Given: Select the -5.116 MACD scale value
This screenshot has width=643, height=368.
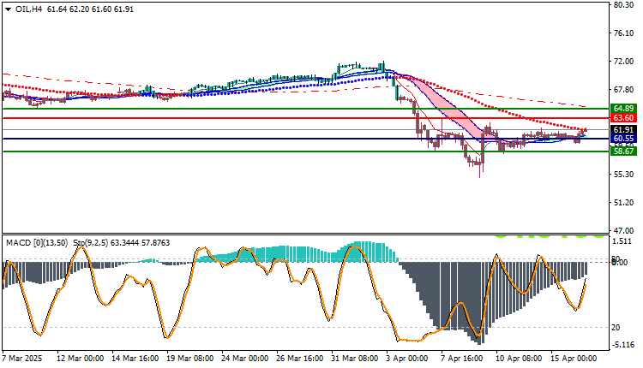Looking at the screenshot, I should pyautogui.click(x=623, y=345).
